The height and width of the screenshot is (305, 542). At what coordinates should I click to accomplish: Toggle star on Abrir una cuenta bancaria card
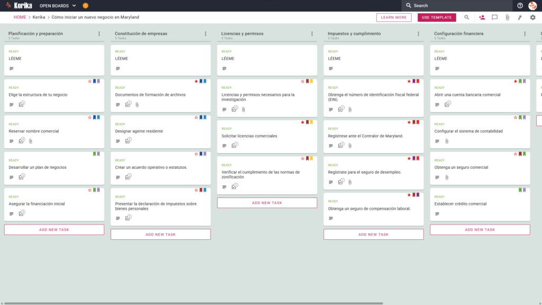pos(516,81)
